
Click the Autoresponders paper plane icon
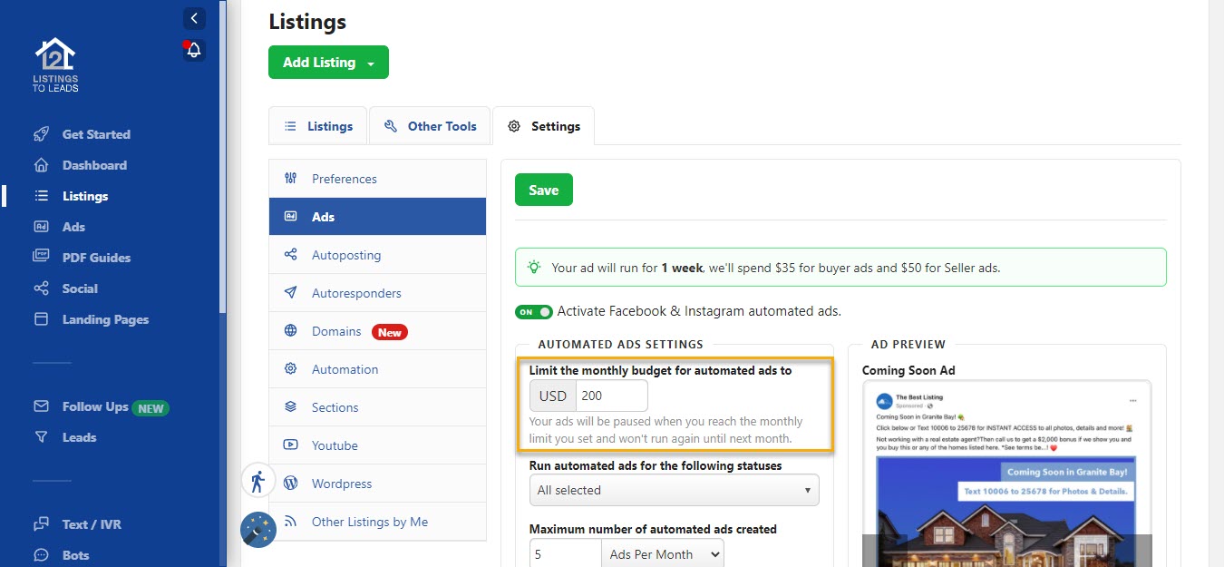(x=291, y=293)
